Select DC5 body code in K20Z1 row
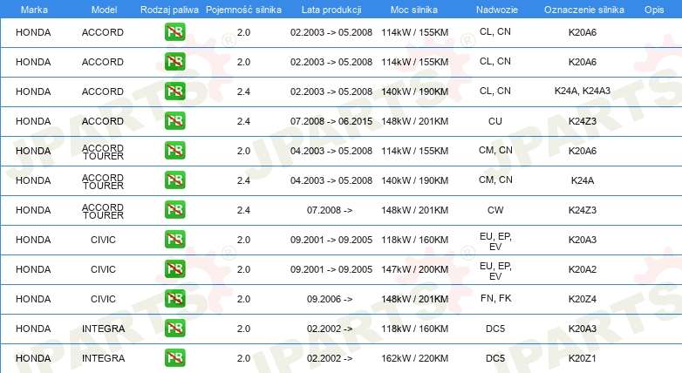The width and height of the screenshot is (682, 373). pyautogui.click(x=495, y=358)
